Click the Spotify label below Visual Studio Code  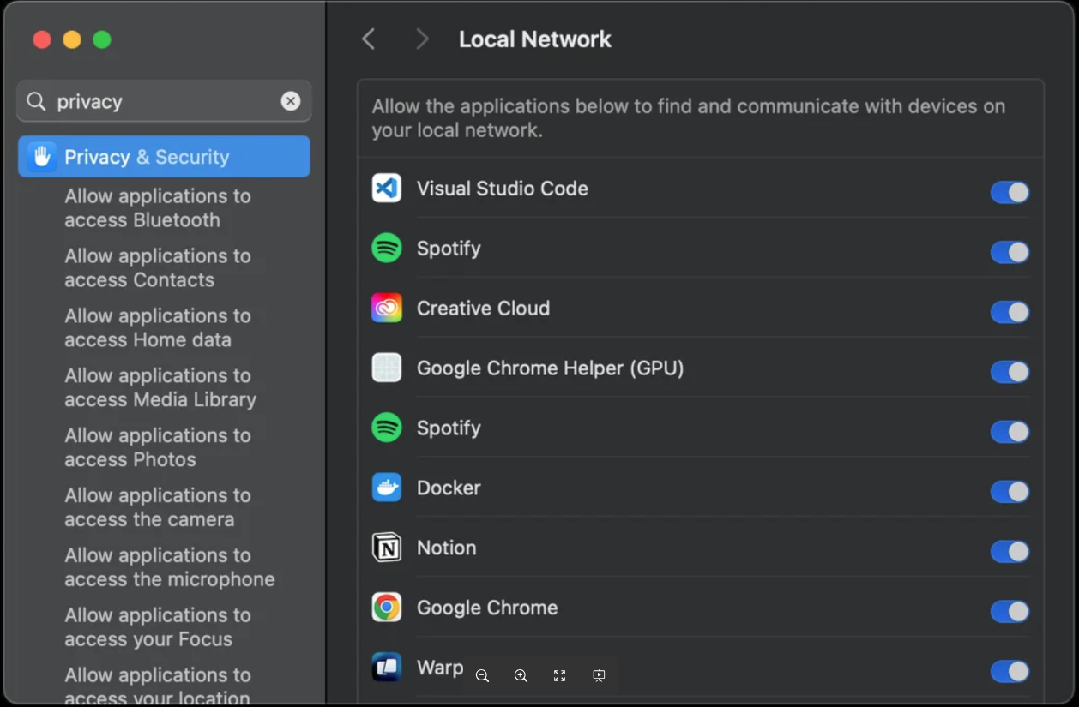click(449, 249)
